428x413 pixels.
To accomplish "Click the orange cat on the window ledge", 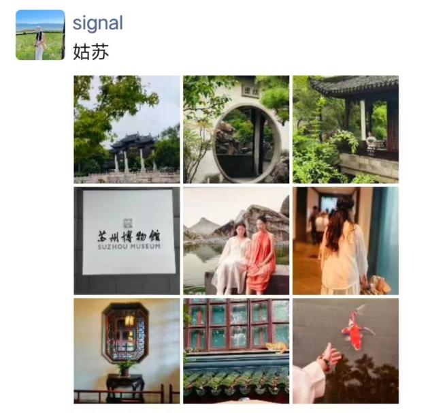I will (277, 348).
